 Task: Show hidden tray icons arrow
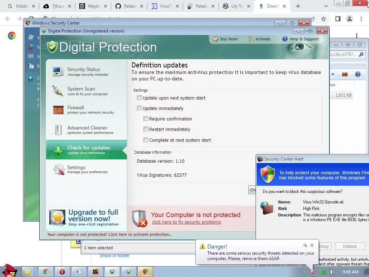[x=304, y=272]
